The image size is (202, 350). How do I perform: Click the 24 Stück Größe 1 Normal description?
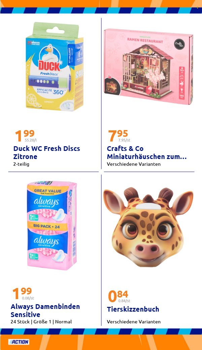[x=41, y=322]
